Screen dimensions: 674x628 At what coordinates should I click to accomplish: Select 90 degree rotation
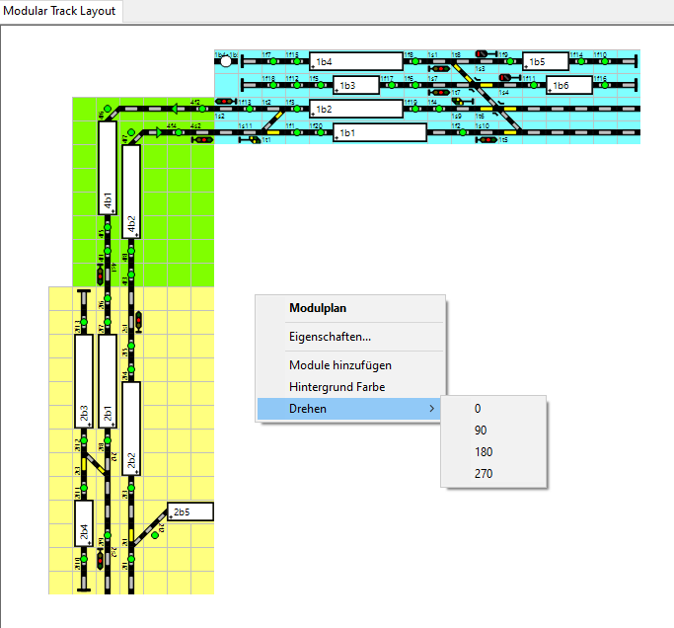point(480,431)
